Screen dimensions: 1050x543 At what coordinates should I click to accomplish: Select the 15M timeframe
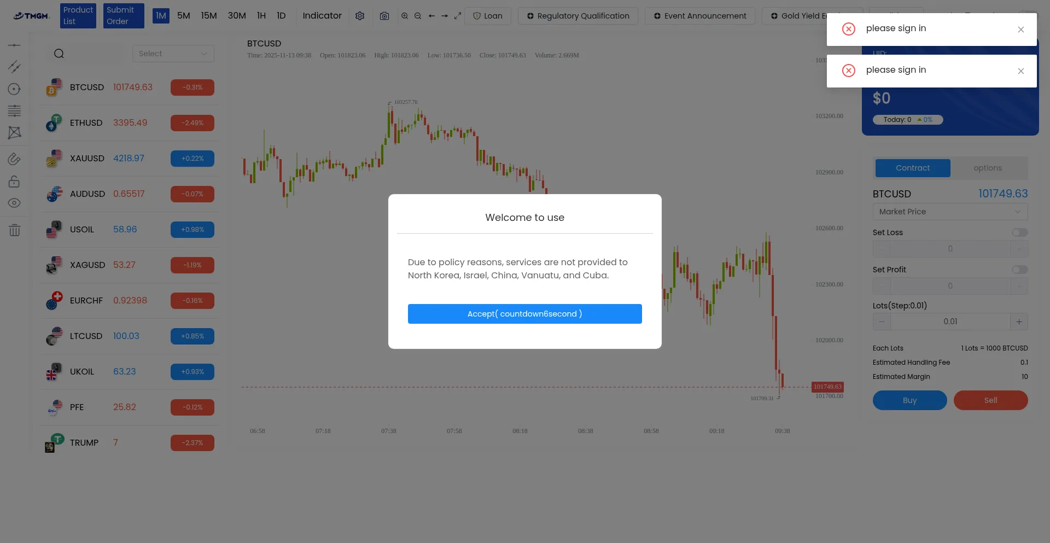click(x=209, y=16)
